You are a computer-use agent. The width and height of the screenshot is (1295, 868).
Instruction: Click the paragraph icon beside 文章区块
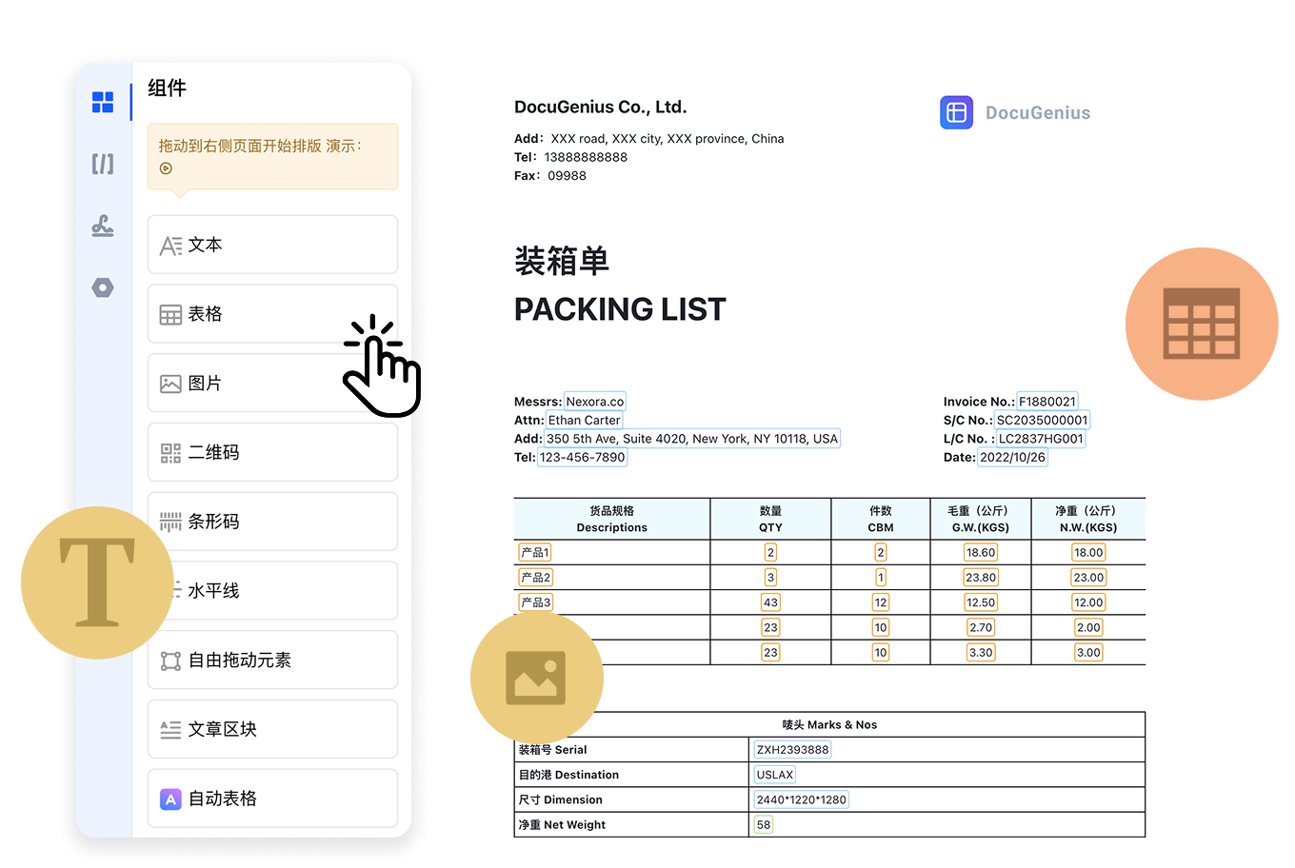[x=170, y=730]
